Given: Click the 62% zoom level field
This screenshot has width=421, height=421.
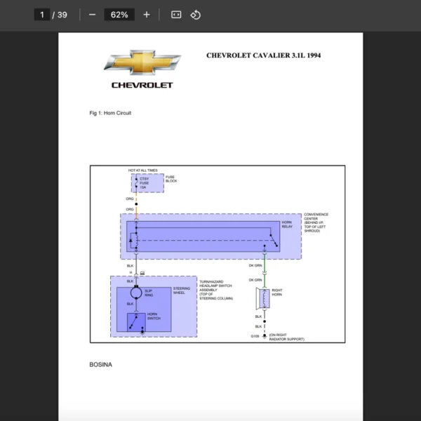Looking at the screenshot, I should coord(119,15).
